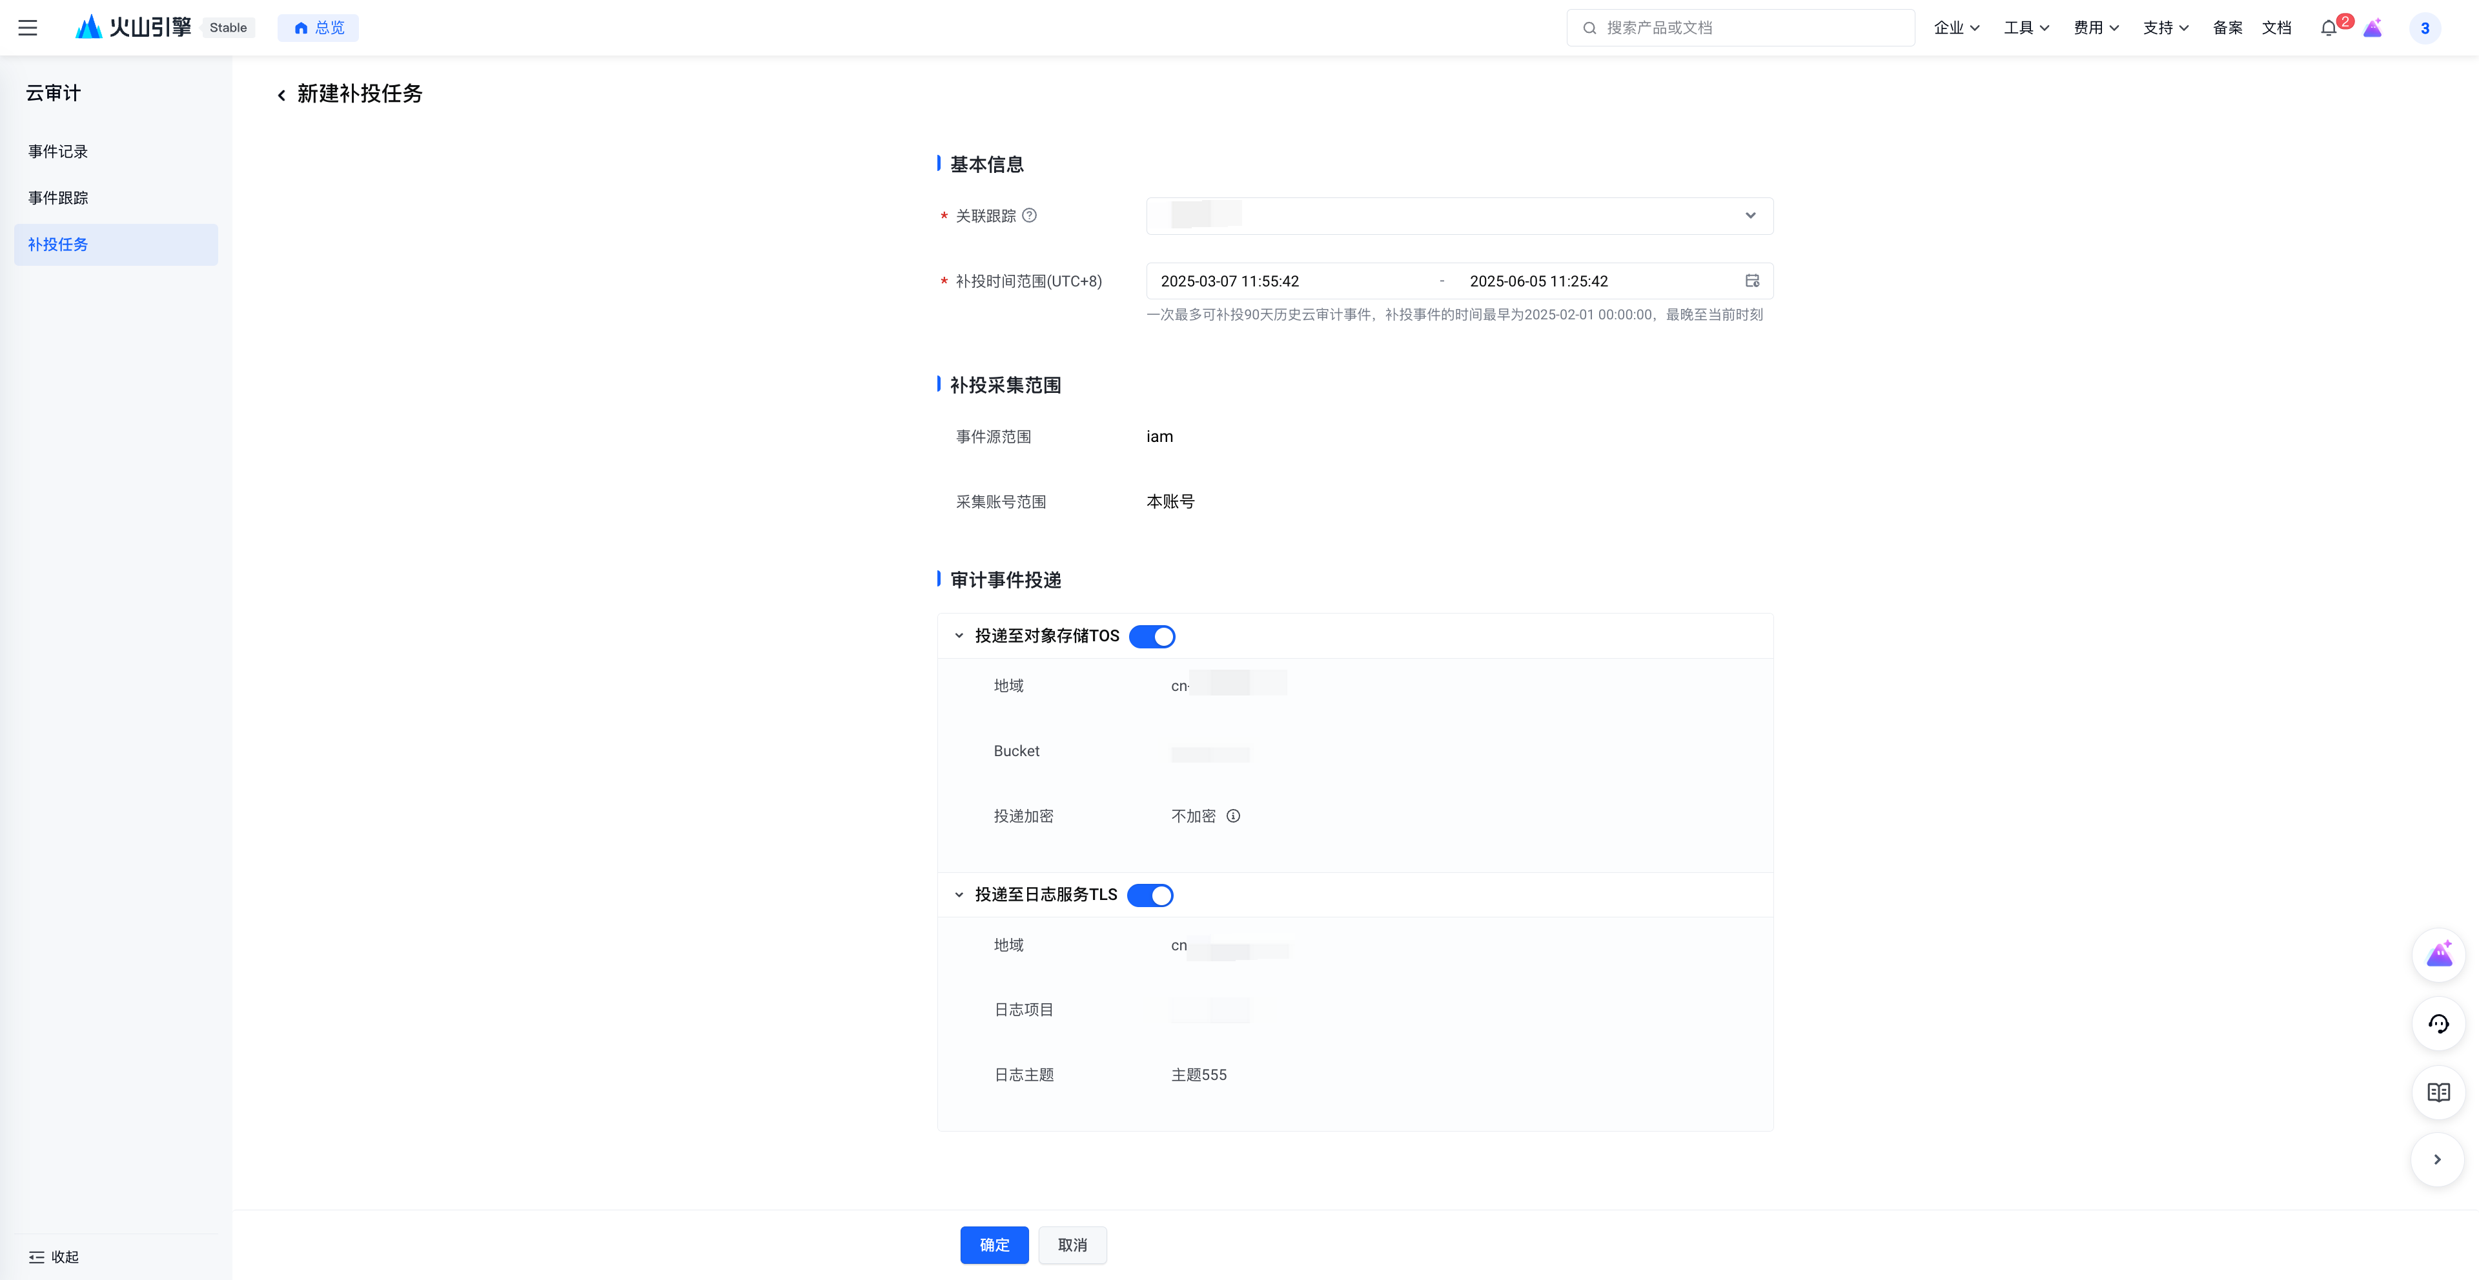Open the hamburger navigation menu

tap(28, 28)
